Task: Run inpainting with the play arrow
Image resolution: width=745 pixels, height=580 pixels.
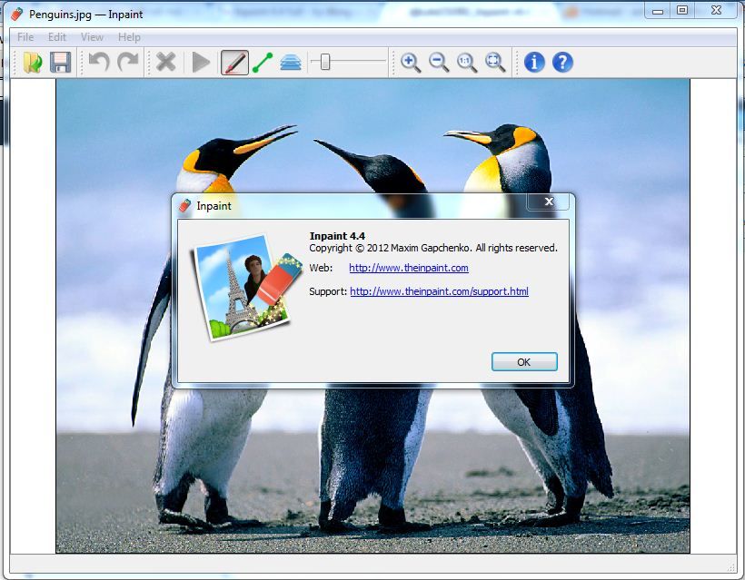Action: point(200,62)
